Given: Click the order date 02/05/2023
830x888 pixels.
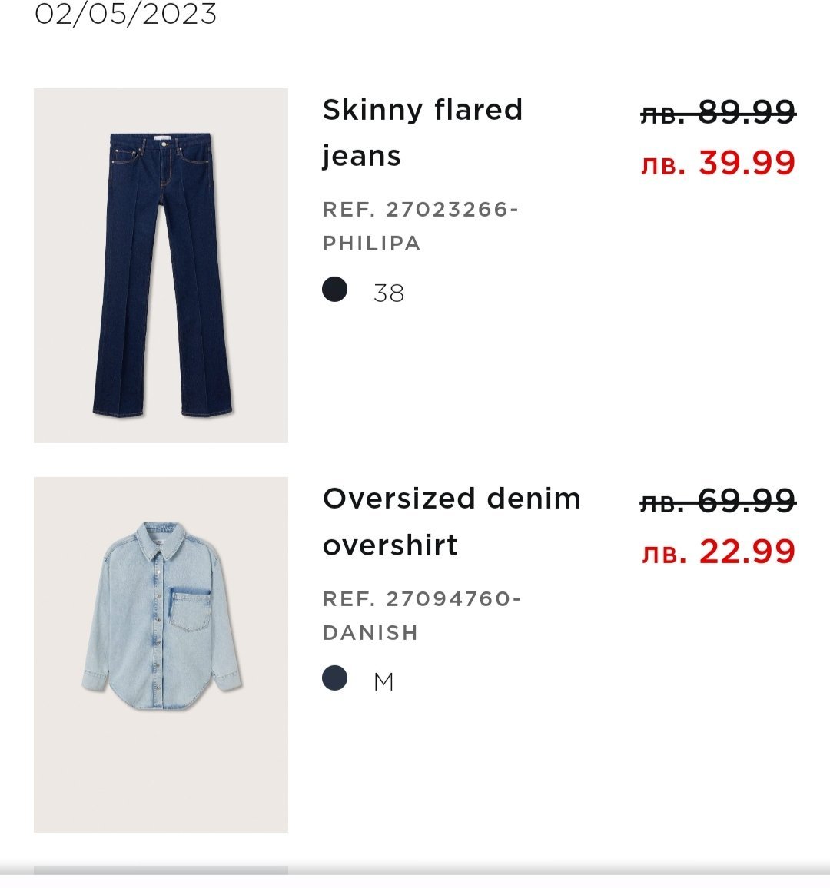Looking at the screenshot, I should 126,14.
